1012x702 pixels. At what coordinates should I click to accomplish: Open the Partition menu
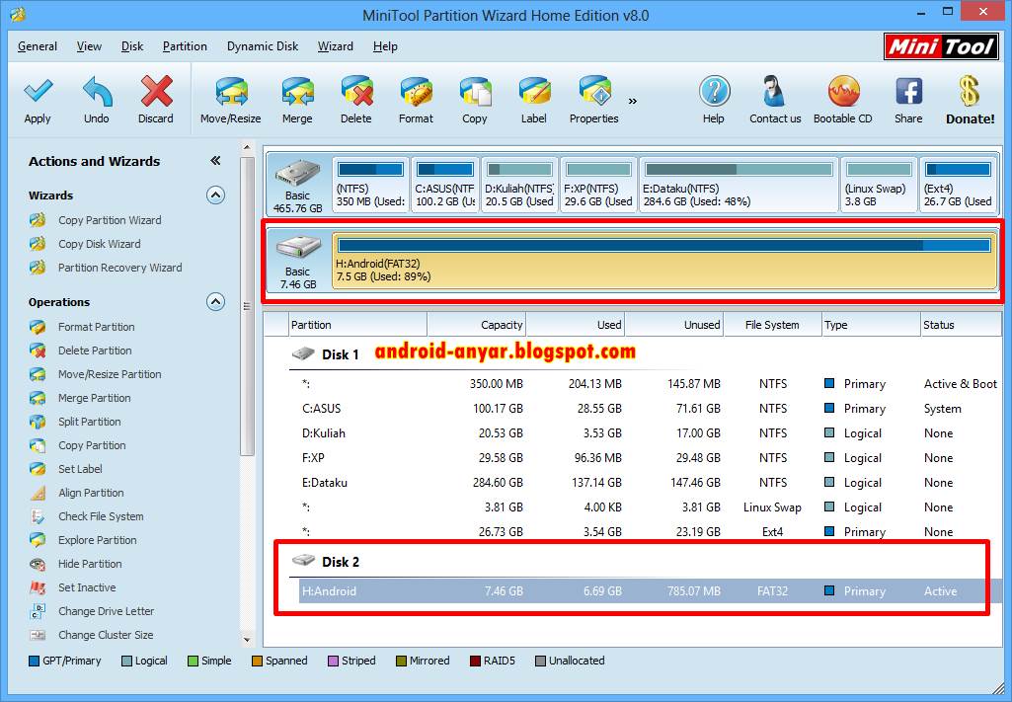(185, 46)
